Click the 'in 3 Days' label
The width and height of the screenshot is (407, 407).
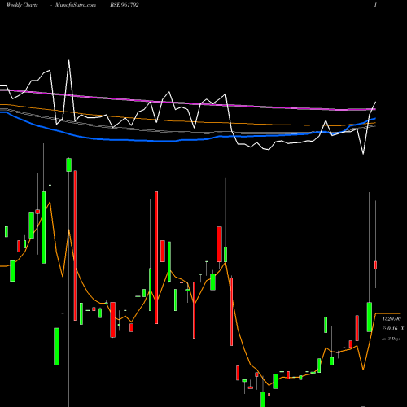391,339
